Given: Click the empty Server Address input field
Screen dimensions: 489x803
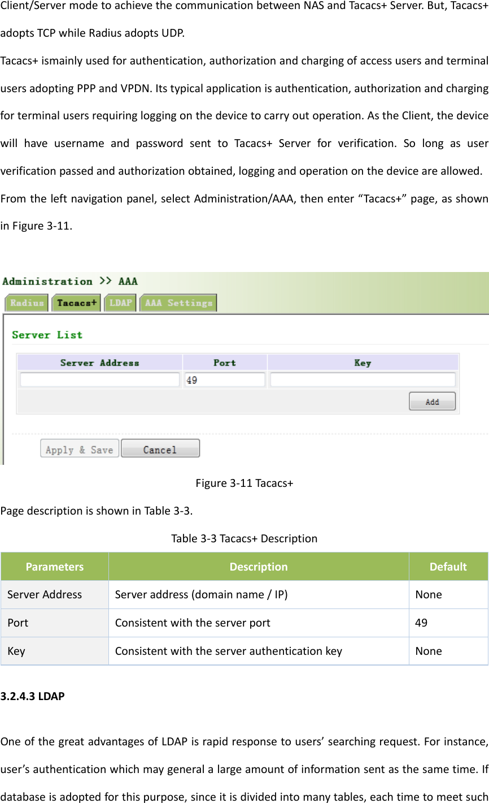Looking at the screenshot, I should pos(100,380).
